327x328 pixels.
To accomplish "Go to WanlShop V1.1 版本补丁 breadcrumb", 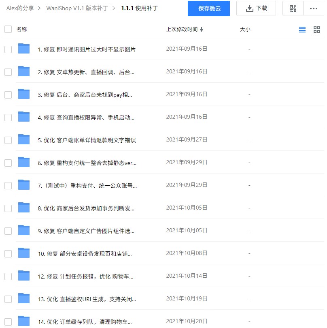I will [x=77, y=8].
